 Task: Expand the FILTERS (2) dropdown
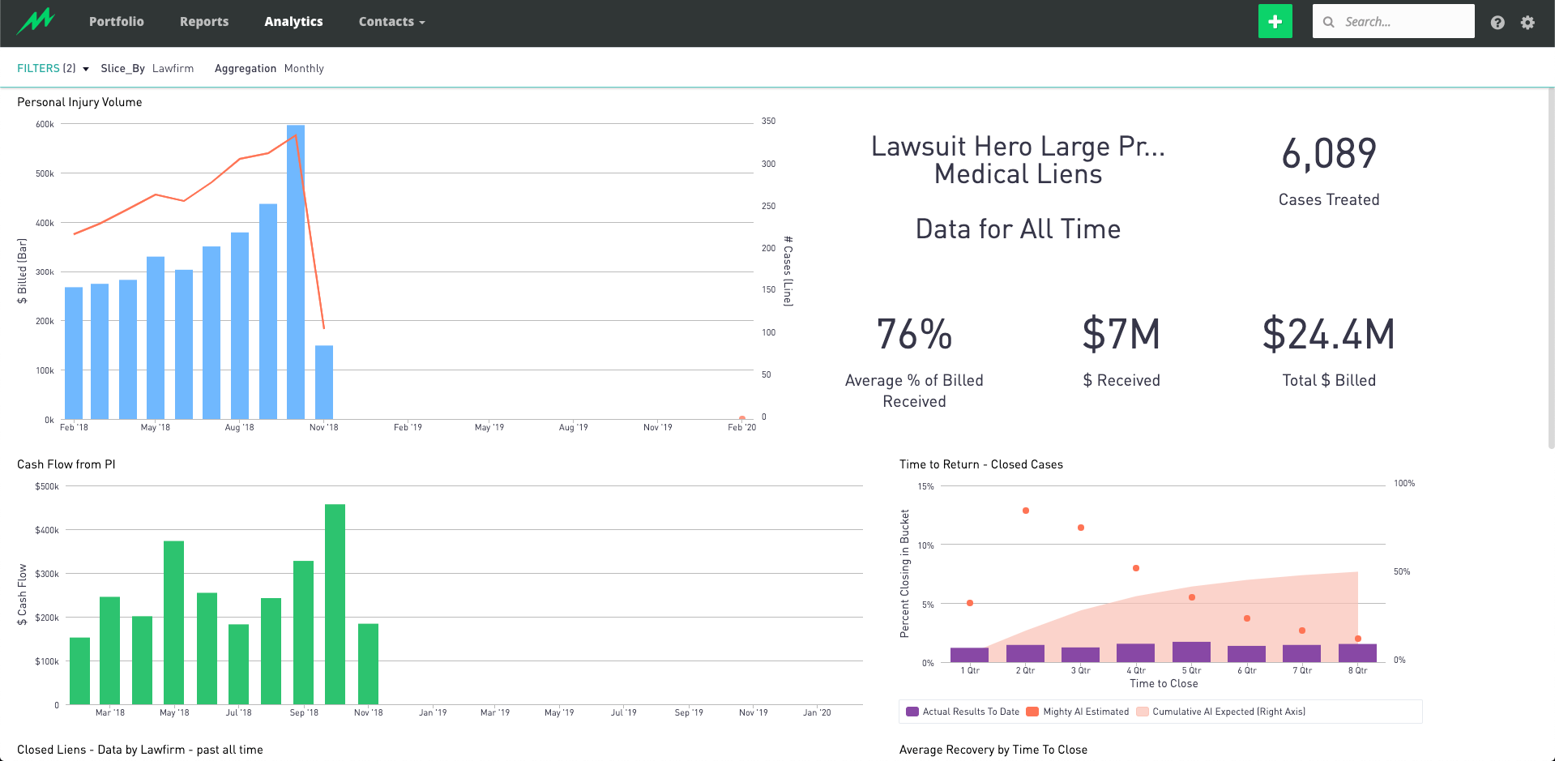click(x=53, y=68)
